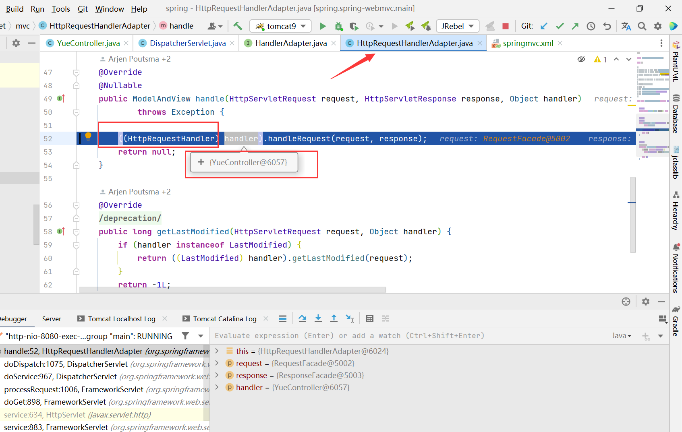This screenshot has height=432, width=682.
Task: Click the editor horizontal scrollbar
Action: tap(233, 289)
